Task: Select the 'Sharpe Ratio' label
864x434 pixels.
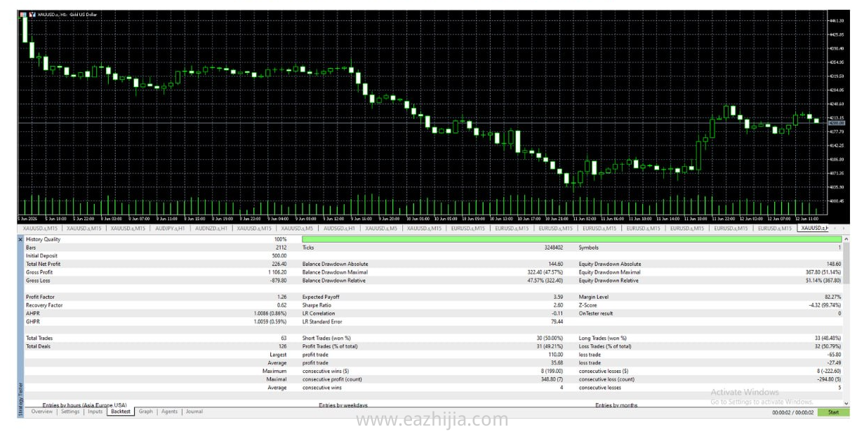Action: click(x=317, y=306)
